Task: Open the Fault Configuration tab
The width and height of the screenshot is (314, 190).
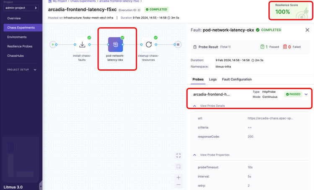Action: click(236, 79)
